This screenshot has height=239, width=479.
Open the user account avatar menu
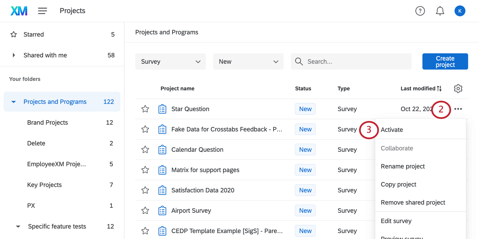(460, 11)
